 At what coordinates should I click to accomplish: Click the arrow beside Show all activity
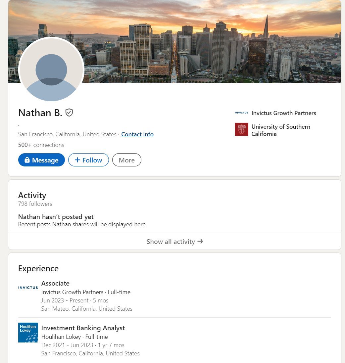pos(200,242)
